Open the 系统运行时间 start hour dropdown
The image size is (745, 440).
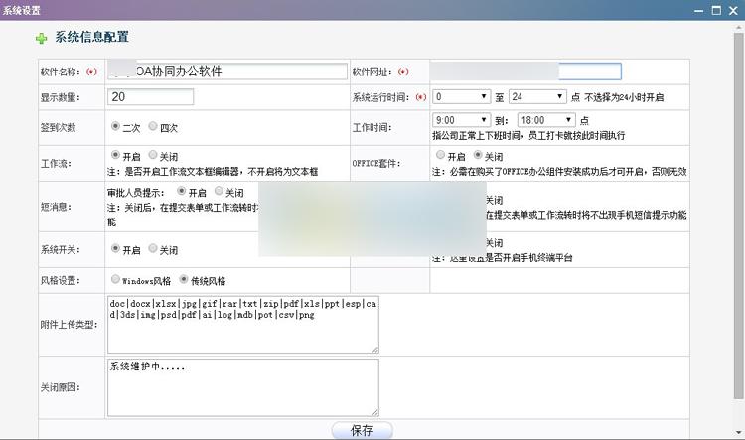point(461,97)
